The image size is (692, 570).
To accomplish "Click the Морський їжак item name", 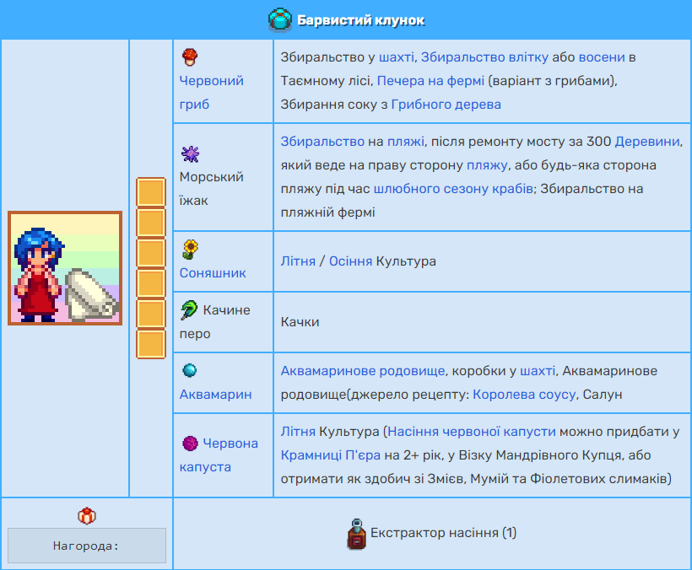I will [211, 189].
